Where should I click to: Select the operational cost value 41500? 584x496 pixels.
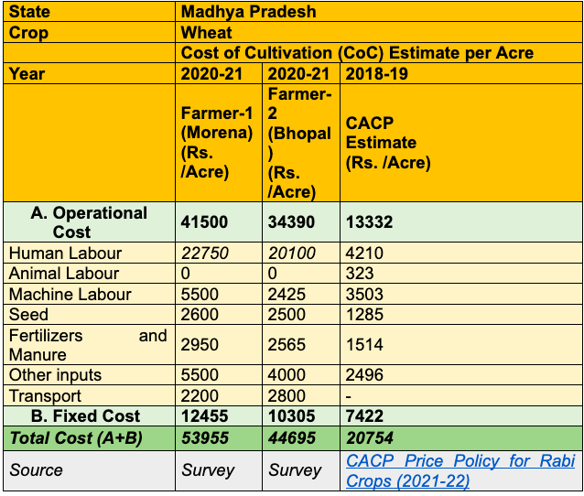point(205,222)
